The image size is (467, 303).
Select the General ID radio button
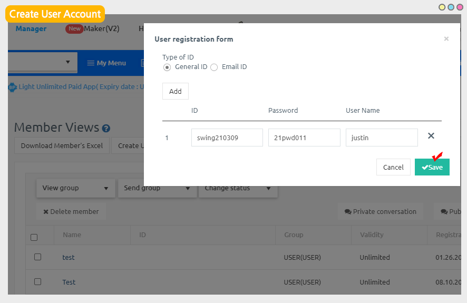coord(167,67)
